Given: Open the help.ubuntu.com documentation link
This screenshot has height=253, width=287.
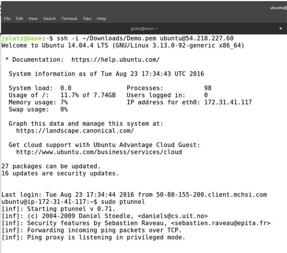Looking at the screenshot, I should [x=116, y=60].
